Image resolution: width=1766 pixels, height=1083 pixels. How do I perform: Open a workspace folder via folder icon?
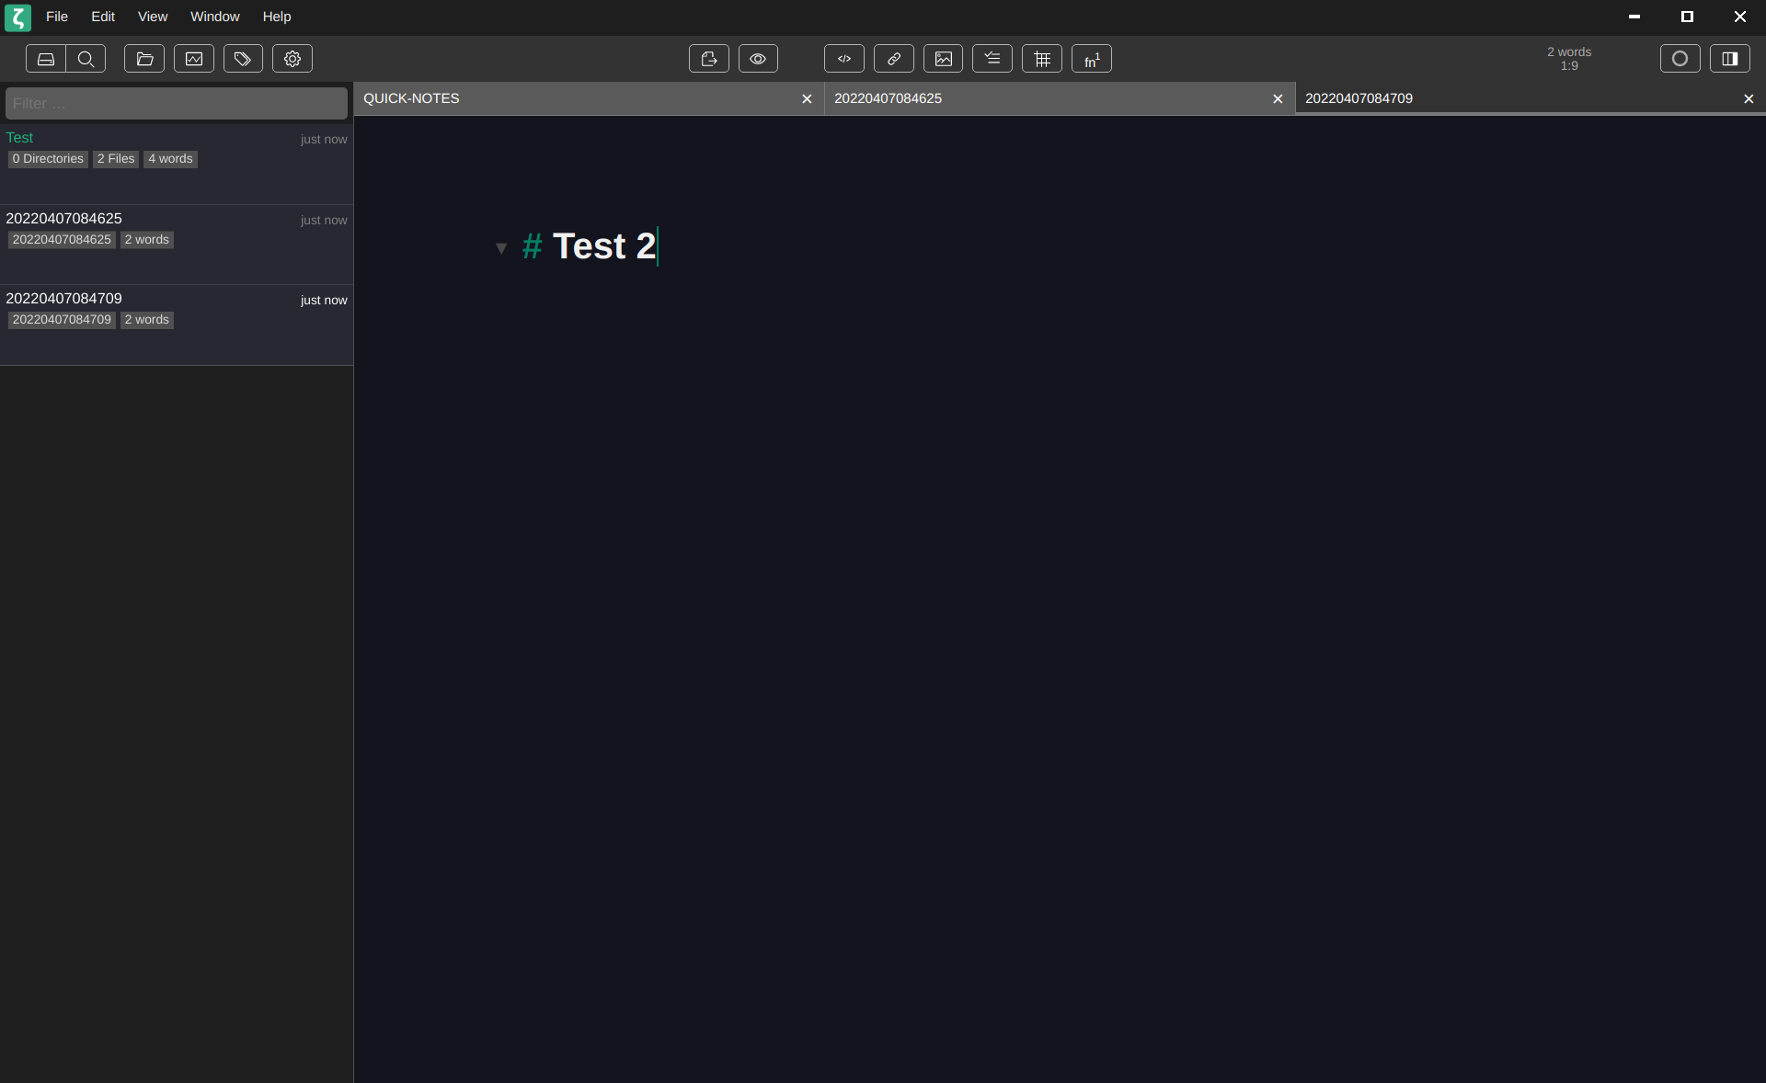(x=144, y=59)
